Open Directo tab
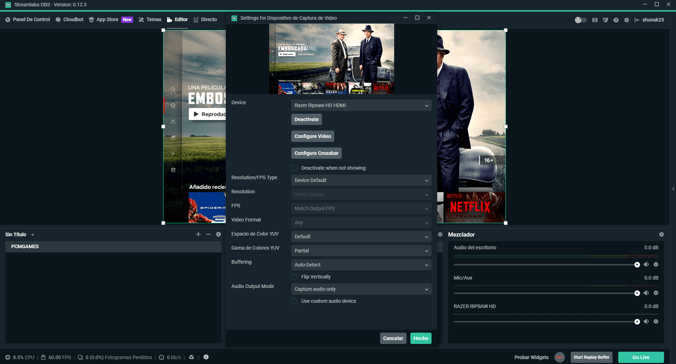This screenshot has width=676, height=364. pyautogui.click(x=205, y=19)
